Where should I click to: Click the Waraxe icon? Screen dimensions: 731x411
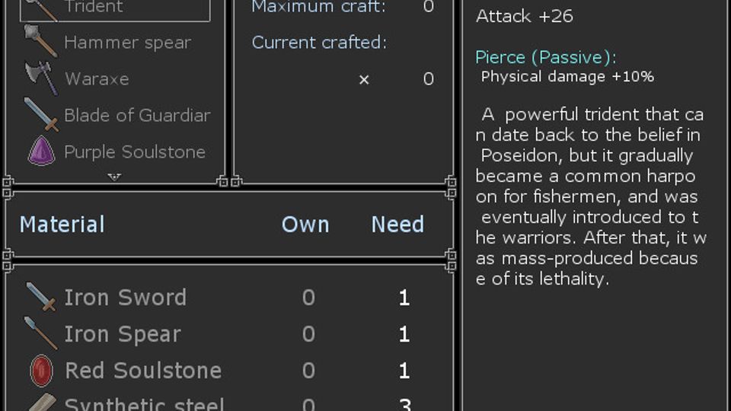(40, 78)
